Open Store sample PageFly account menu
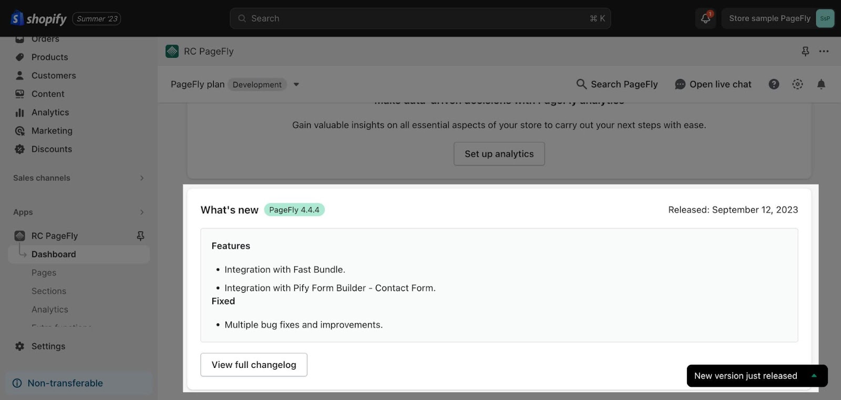 coord(778,18)
